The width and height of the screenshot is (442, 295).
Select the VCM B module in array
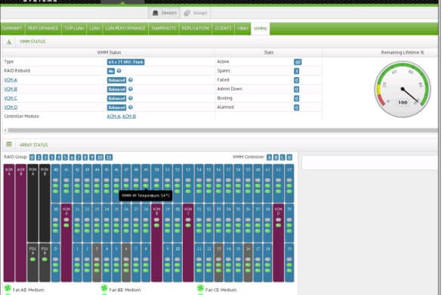(156, 243)
